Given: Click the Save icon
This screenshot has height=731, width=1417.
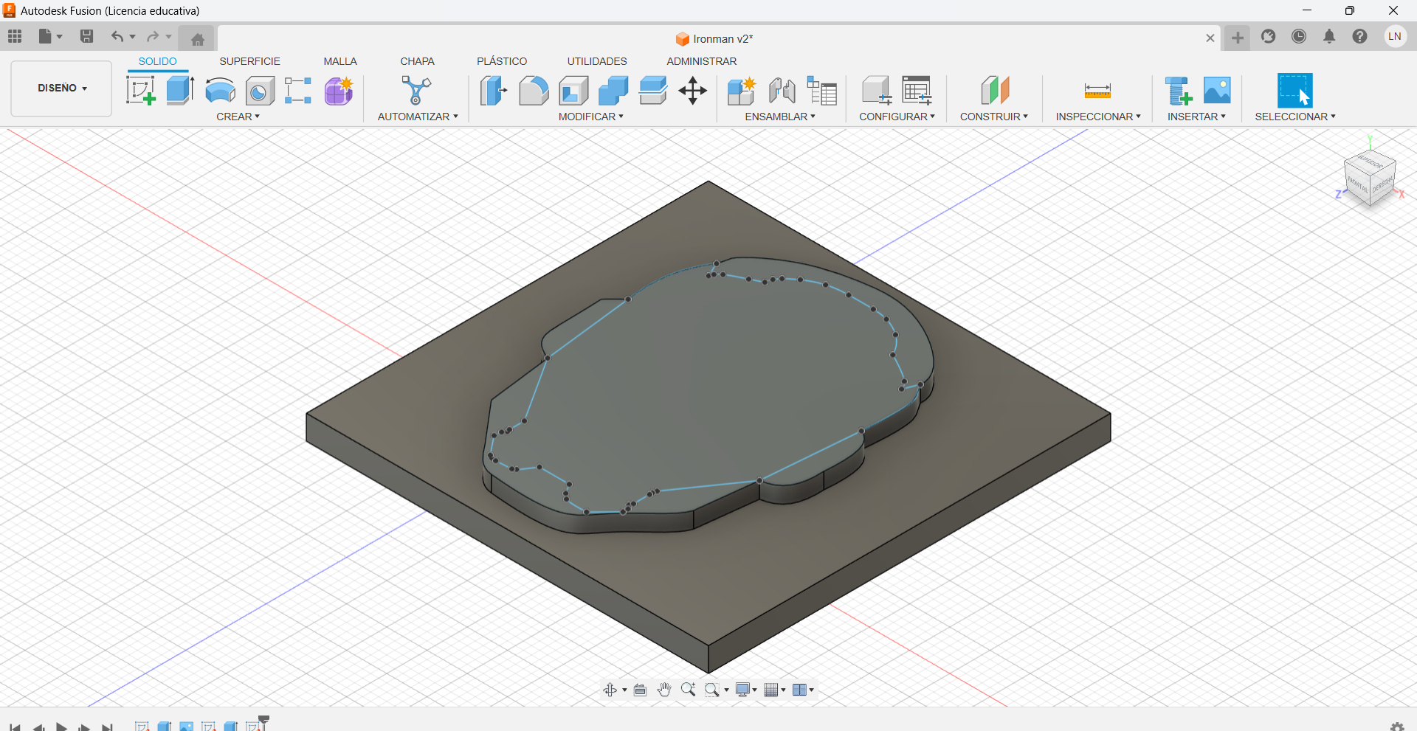Looking at the screenshot, I should coord(86,36).
